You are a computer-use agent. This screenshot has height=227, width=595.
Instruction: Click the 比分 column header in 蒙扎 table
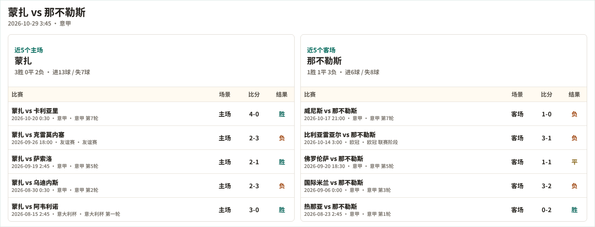[254, 95]
